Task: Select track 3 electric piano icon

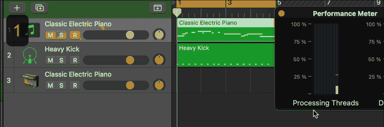Action: click(30, 81)
